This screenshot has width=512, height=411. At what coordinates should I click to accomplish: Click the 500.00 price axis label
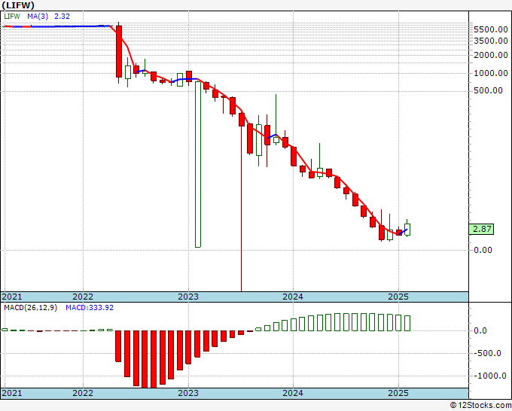488,90
